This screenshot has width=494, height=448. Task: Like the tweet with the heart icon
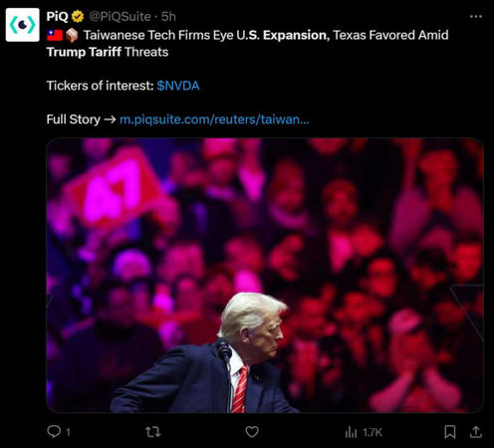point(252,432)
